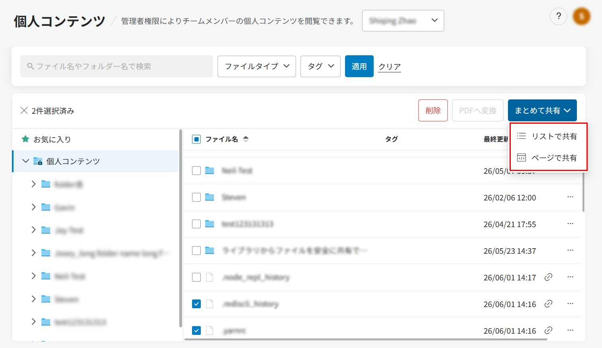Check the checkbox in the 26/04/21 17:55 row
The width and height of the screenshot is (602, 348).
point(196,224)
